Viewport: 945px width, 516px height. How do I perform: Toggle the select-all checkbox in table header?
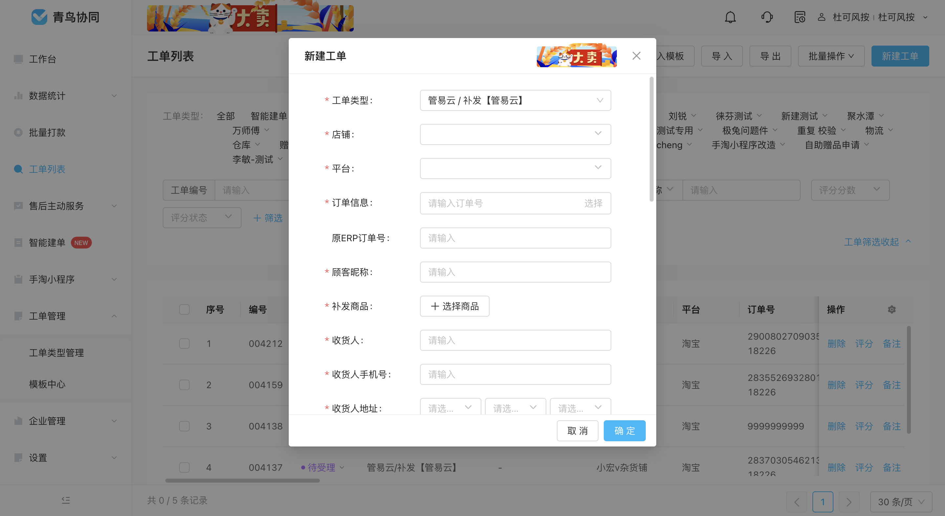click(x=184, y=309)
